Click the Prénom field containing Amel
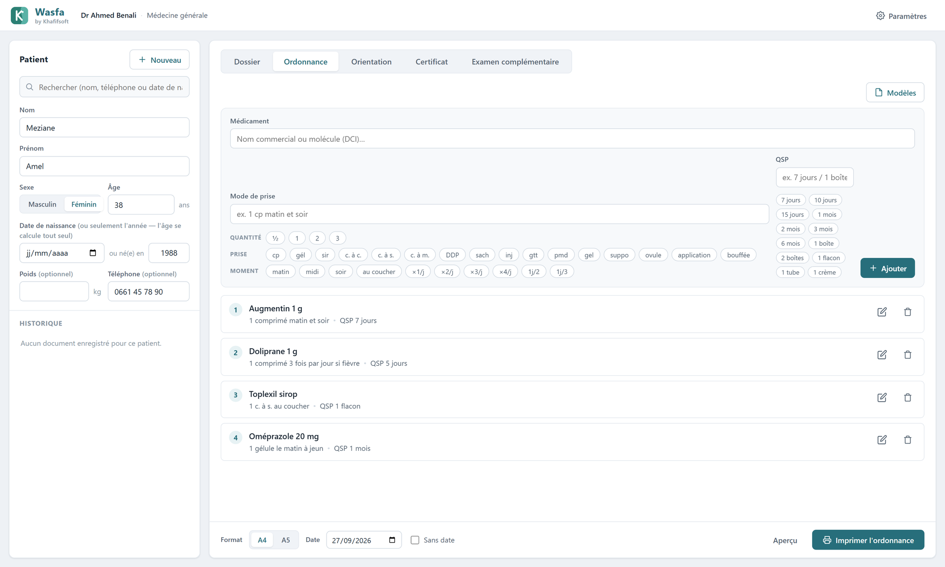 (x=104, y=166)
